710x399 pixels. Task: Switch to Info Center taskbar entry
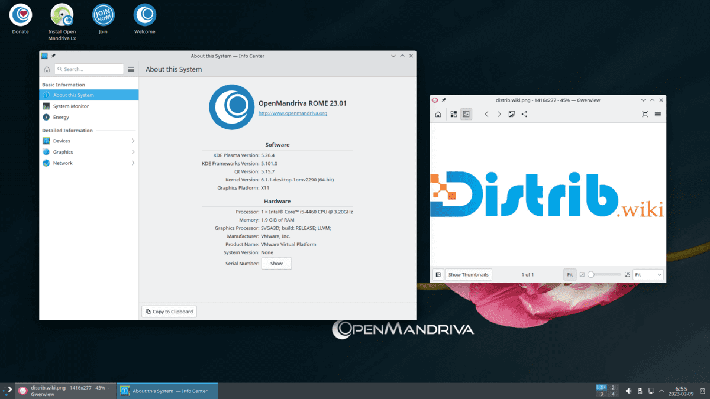tap(167, 391)
